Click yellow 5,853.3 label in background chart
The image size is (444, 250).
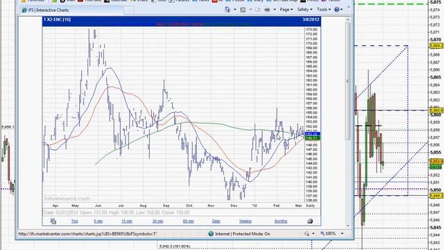click(436, 162)
